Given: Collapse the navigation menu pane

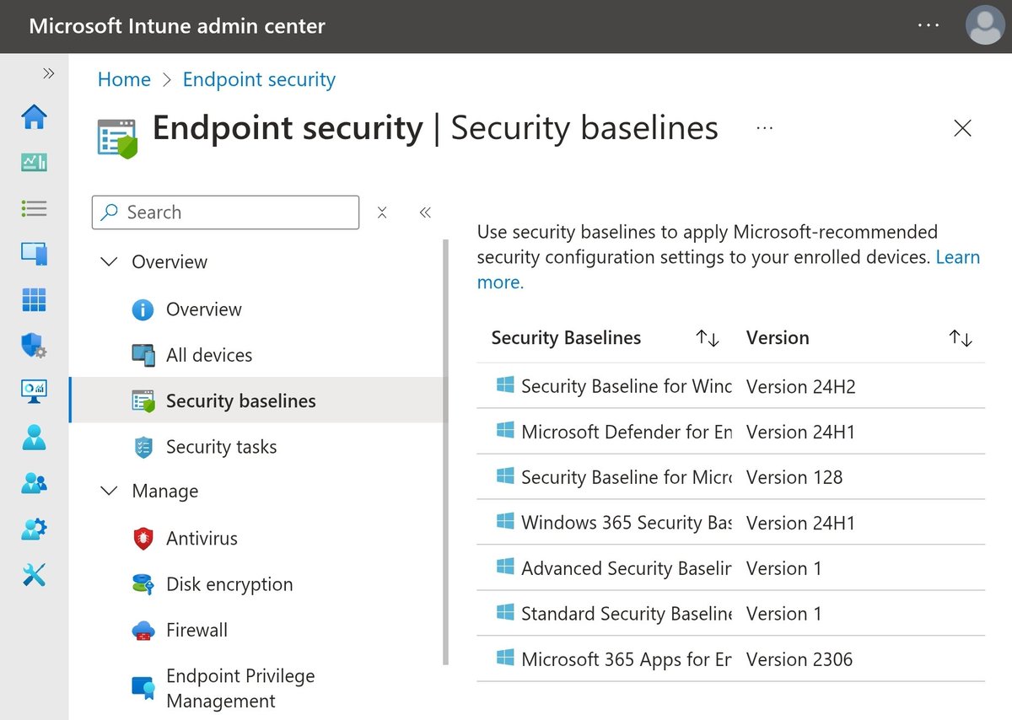Looking at the screenshot, I should tap(425, 212).
